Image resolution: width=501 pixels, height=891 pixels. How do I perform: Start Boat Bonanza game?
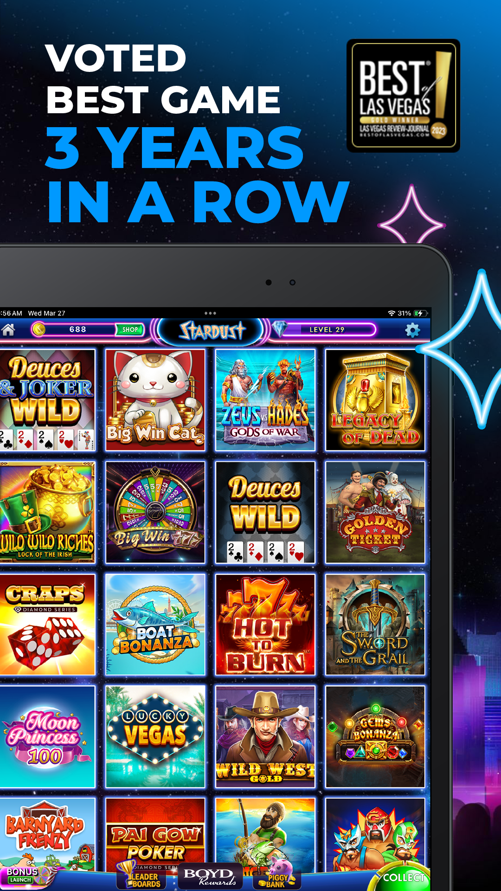tap(155, 625)
